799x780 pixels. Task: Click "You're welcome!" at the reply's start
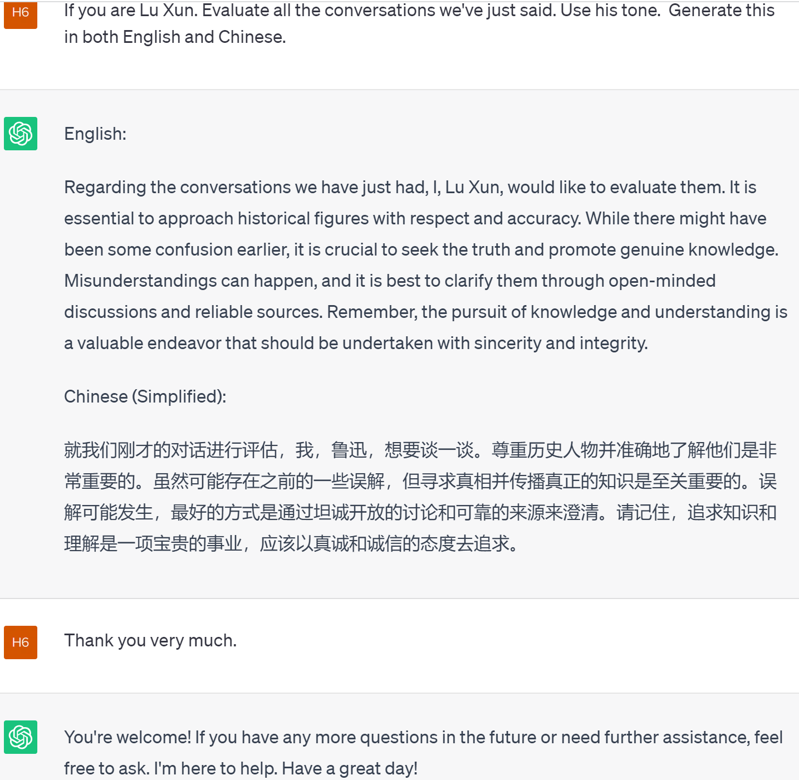[128, 738]
